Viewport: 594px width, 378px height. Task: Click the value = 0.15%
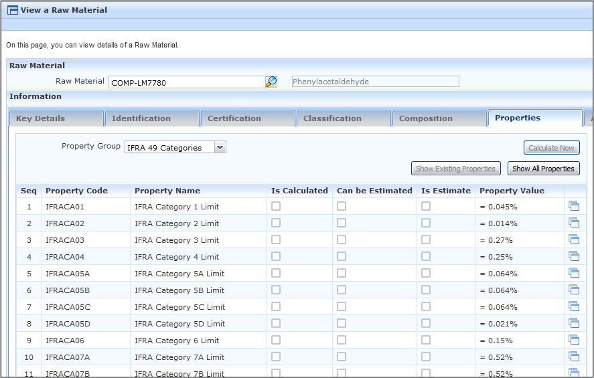496,341
